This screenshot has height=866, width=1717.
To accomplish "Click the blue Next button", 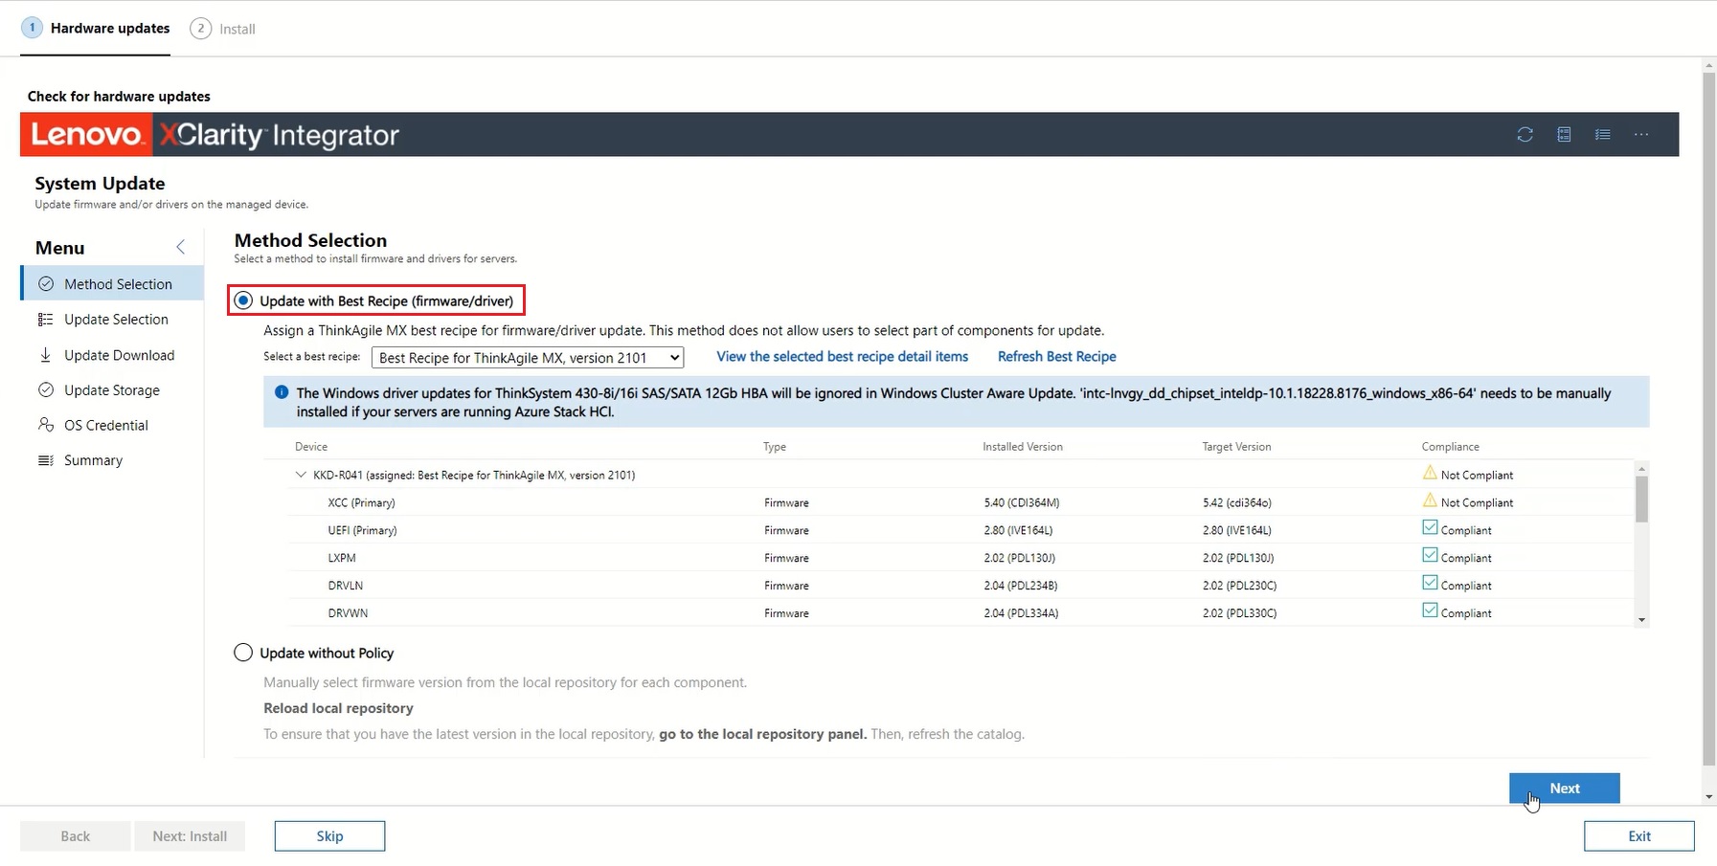I will pos(1564,788).
